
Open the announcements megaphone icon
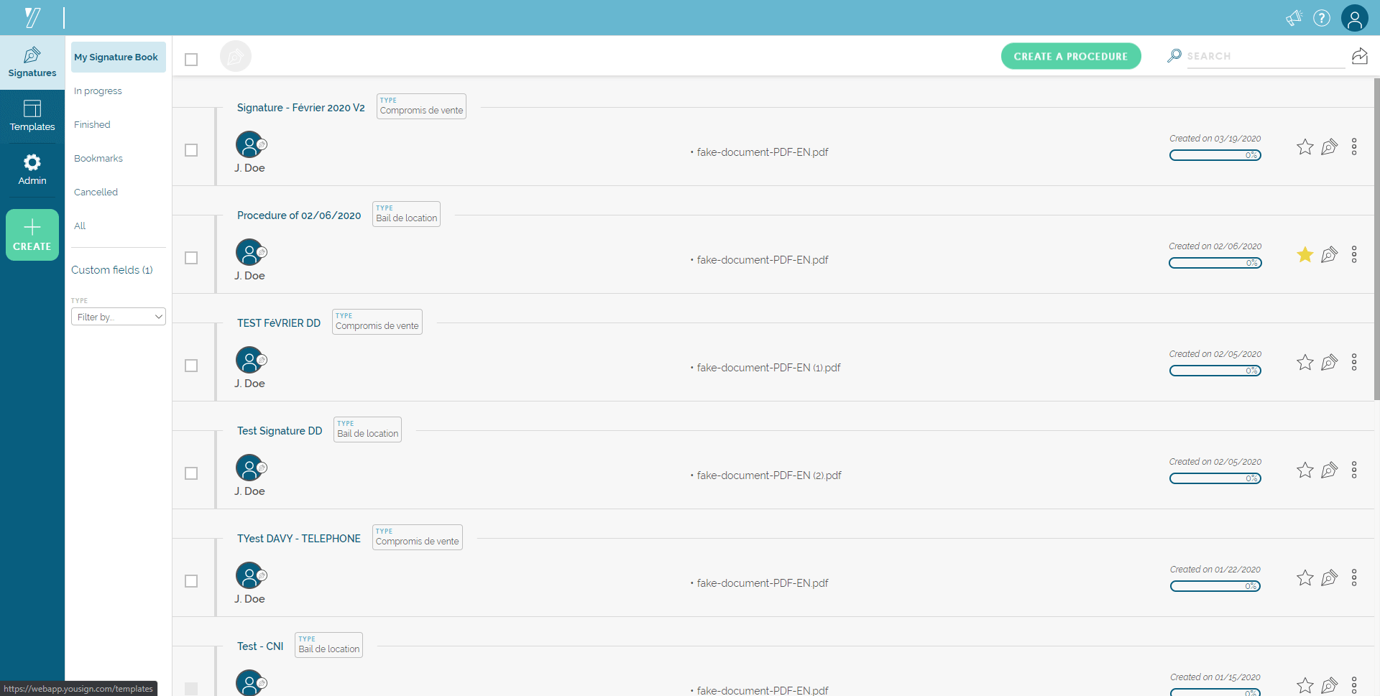[1294, 18]
